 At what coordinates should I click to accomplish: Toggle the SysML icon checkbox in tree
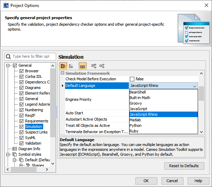21,138
